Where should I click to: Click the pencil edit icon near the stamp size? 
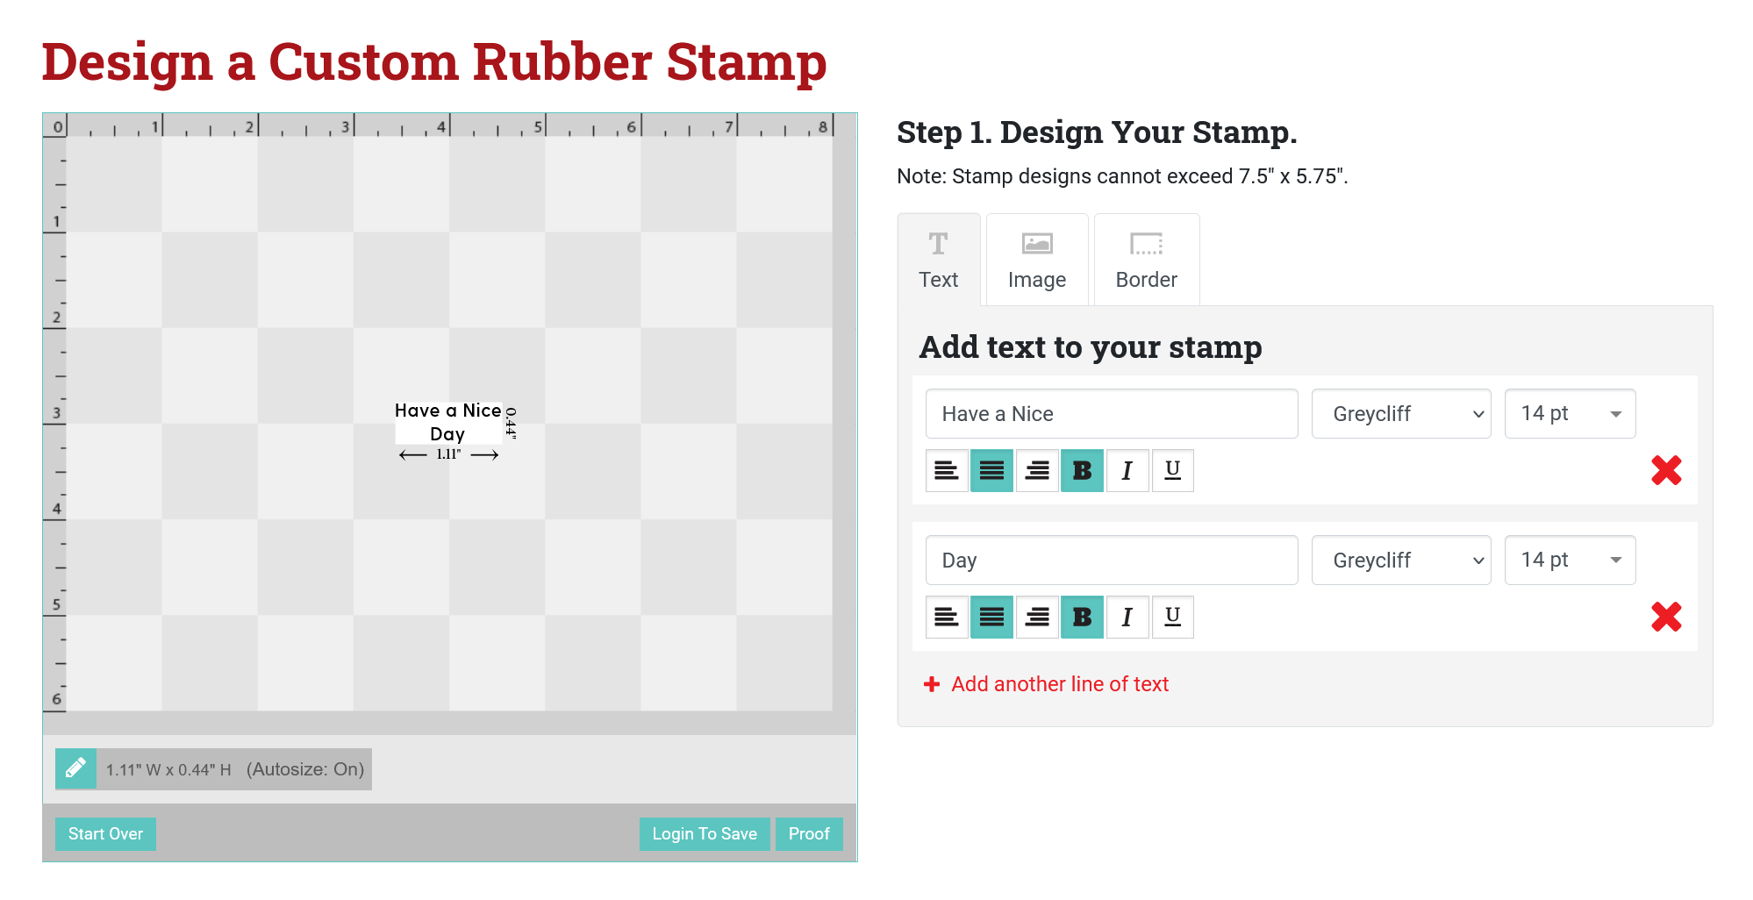click(x=75, y=768)
